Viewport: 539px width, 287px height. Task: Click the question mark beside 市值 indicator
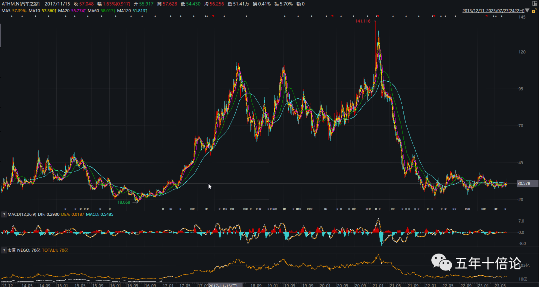coord(4,249)
